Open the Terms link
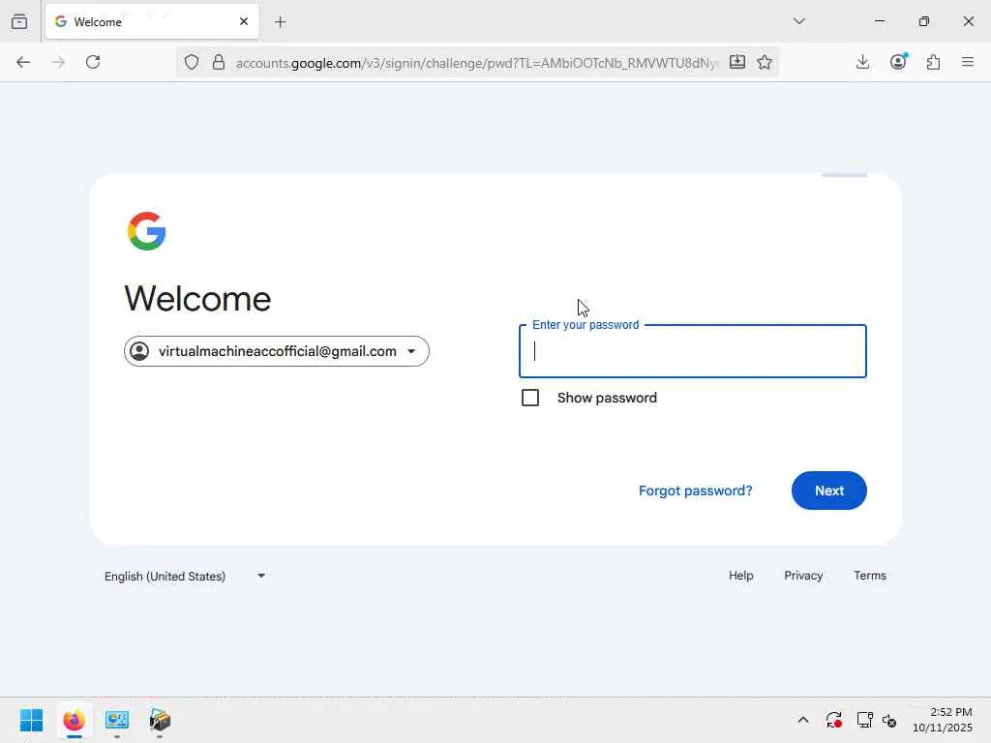991x743 pixels. (870, 576)
